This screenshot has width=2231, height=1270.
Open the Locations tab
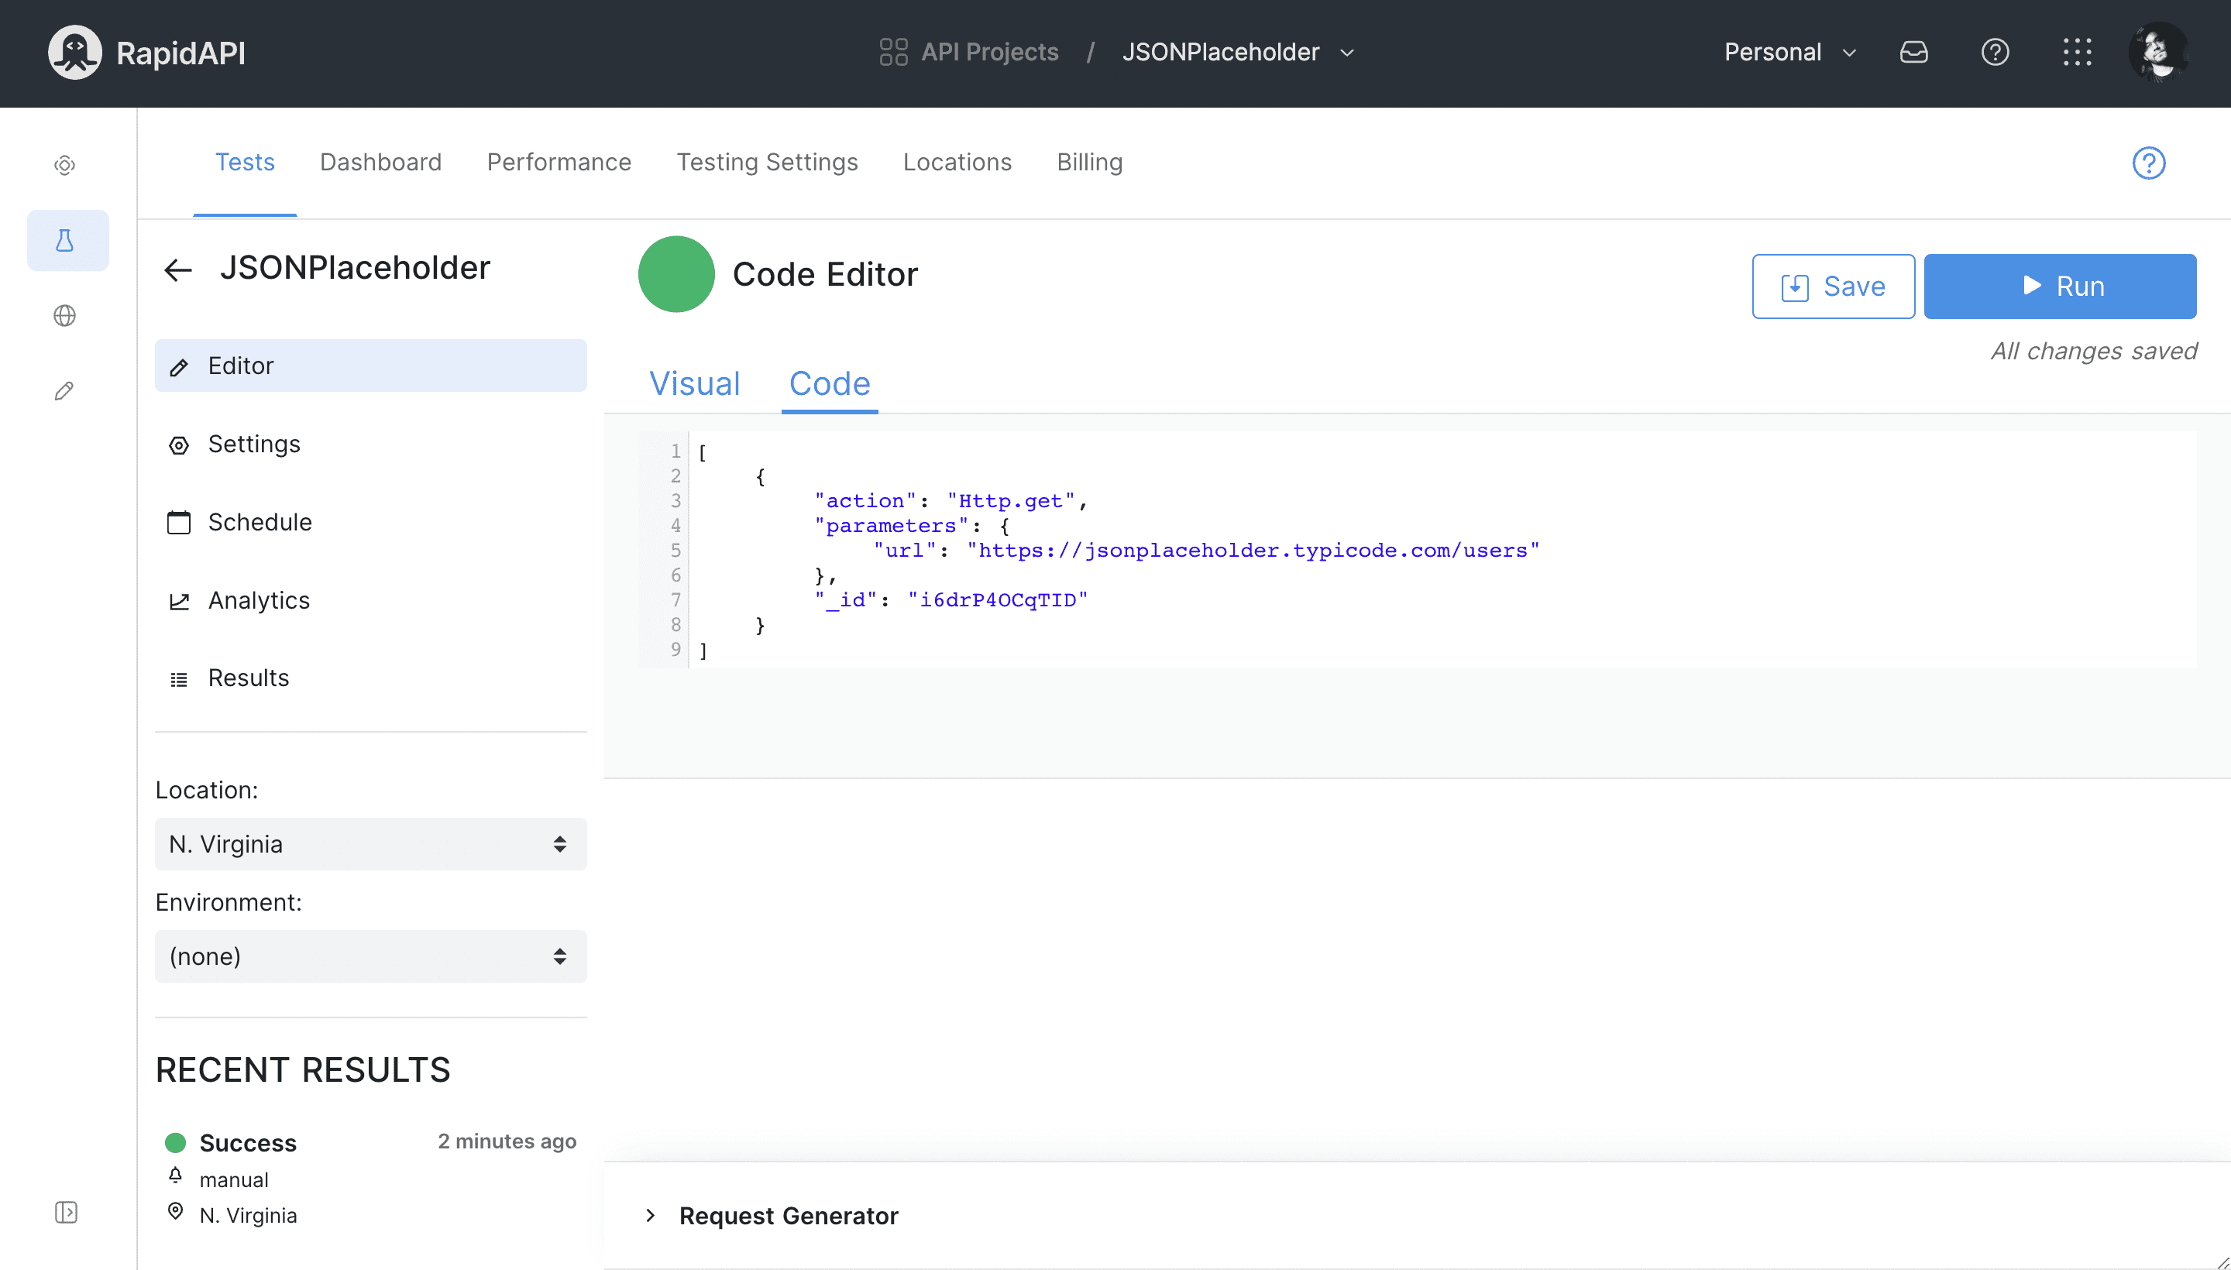tap(957, 163)
